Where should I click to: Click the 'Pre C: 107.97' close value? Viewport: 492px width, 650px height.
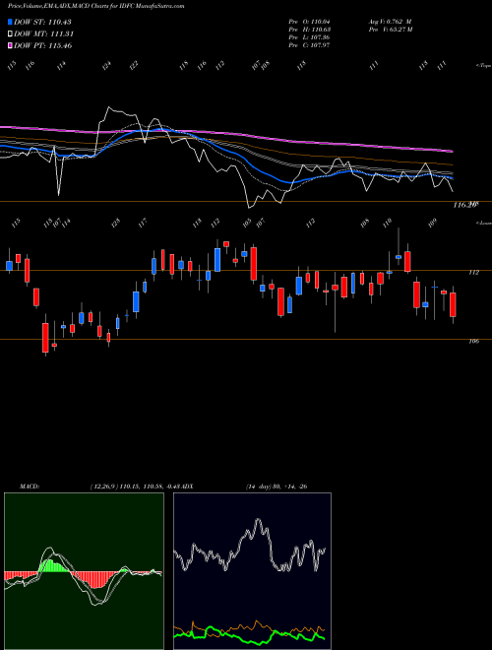click(x=309, y=45)
